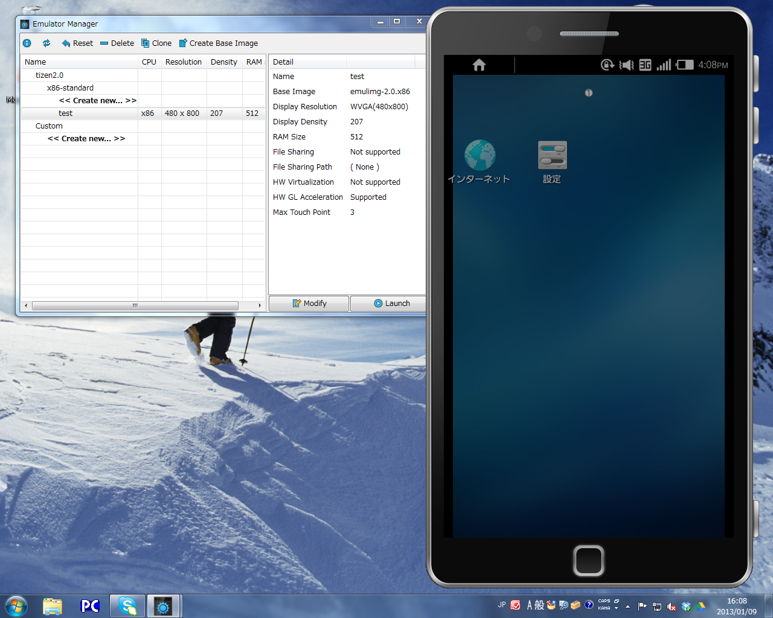The height and width of the screenshot is (618, 773).
Task: Tap the home icon in emulator status bar
Action: tap(479, 65)
